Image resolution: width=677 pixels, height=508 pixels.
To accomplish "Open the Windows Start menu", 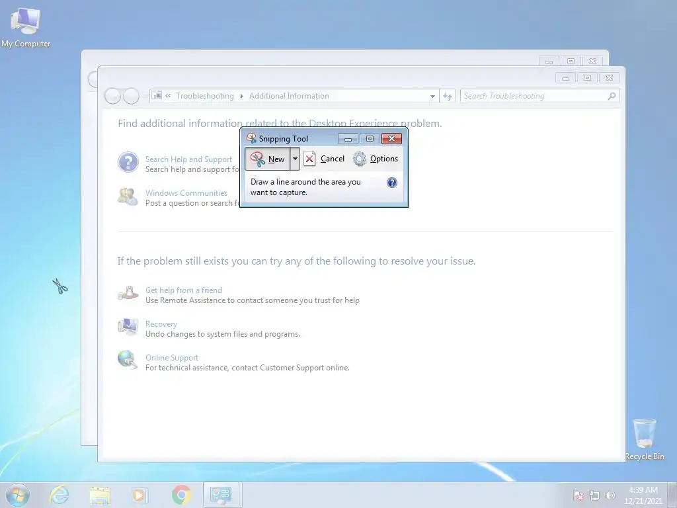I will 18,495.
